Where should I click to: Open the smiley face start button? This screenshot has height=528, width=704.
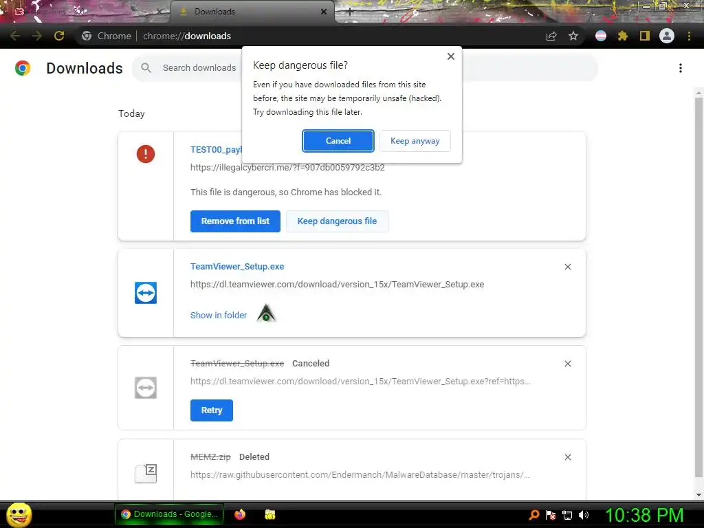click(19, 514)
